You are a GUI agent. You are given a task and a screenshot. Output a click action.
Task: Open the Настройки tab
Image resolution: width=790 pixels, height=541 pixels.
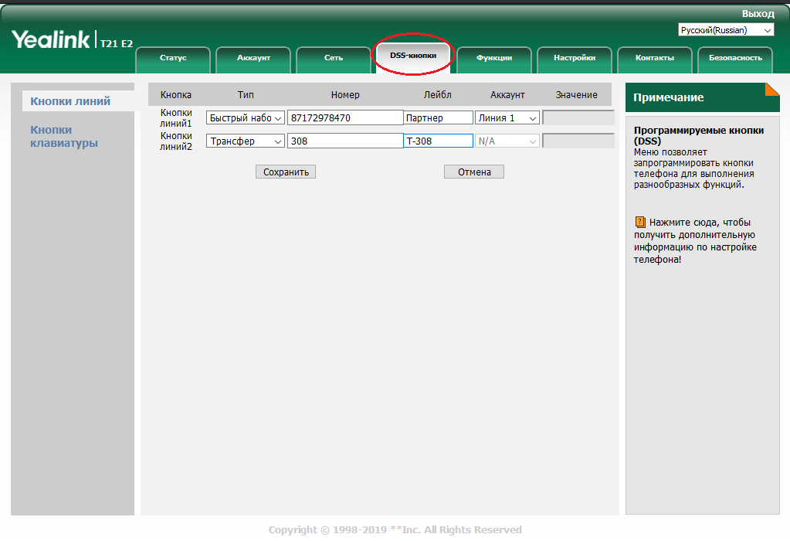pyautogui.click(x=575, y=58)
